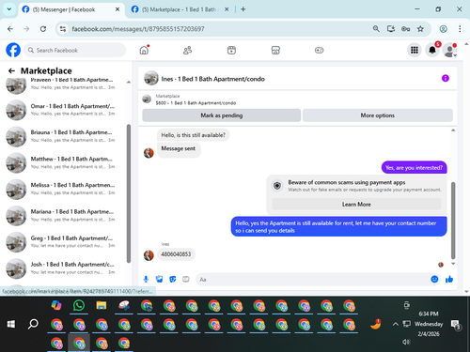Screen dimensions: 470x352
Task: Click the Ines chat header name
Action: [x=213, y=79]
